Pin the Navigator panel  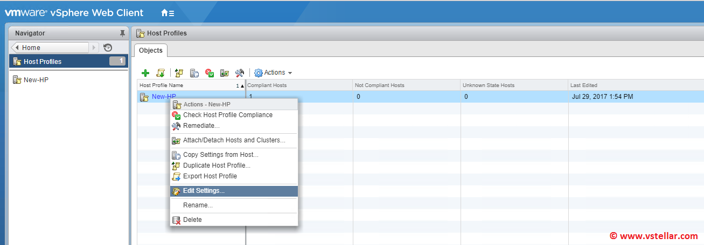click(122, 33)
